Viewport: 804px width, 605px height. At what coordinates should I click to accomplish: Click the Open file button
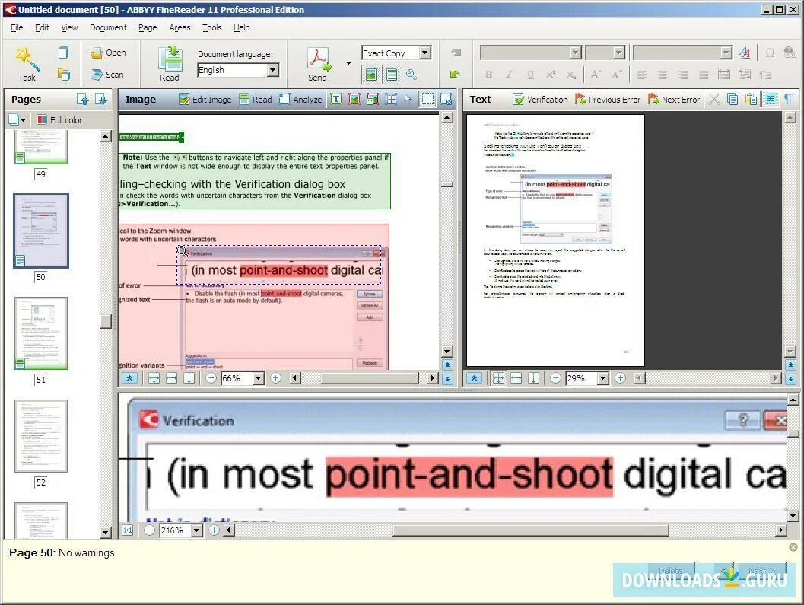click(108, 53)
